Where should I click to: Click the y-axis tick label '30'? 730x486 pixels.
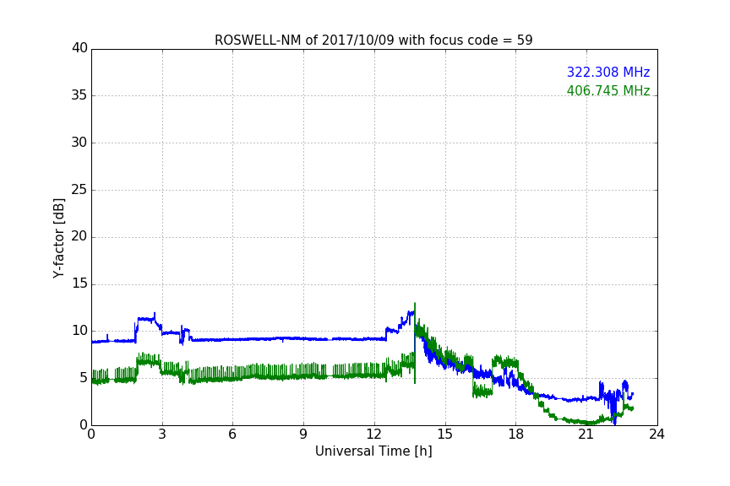pyautogui.click(x=79, y=143)
